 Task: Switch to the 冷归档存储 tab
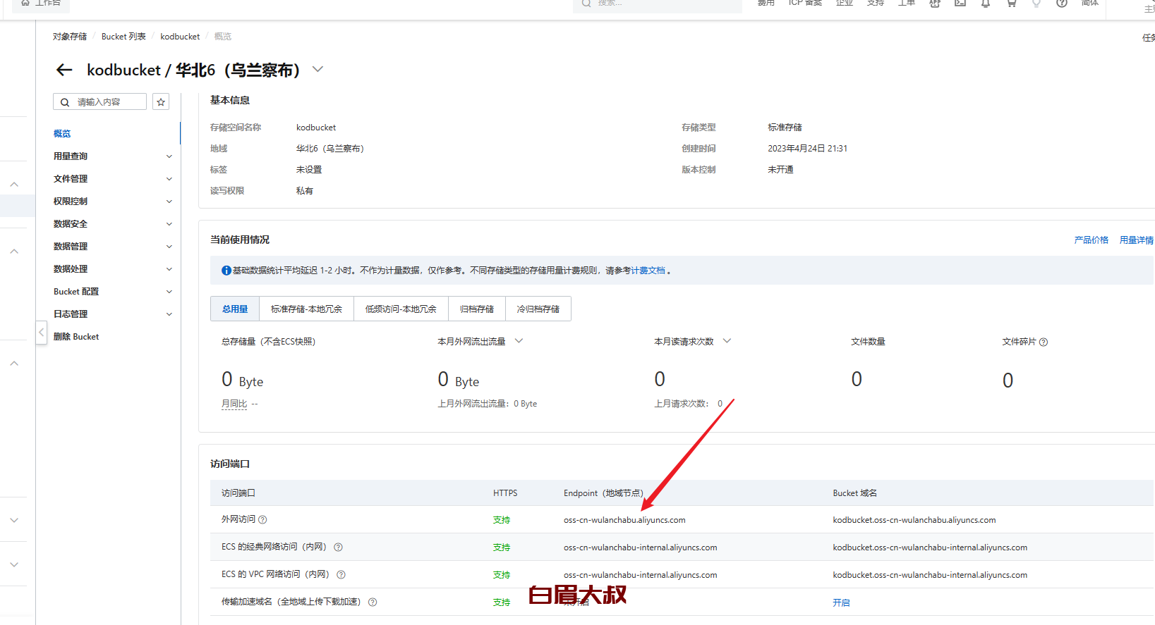coord(538,309)
